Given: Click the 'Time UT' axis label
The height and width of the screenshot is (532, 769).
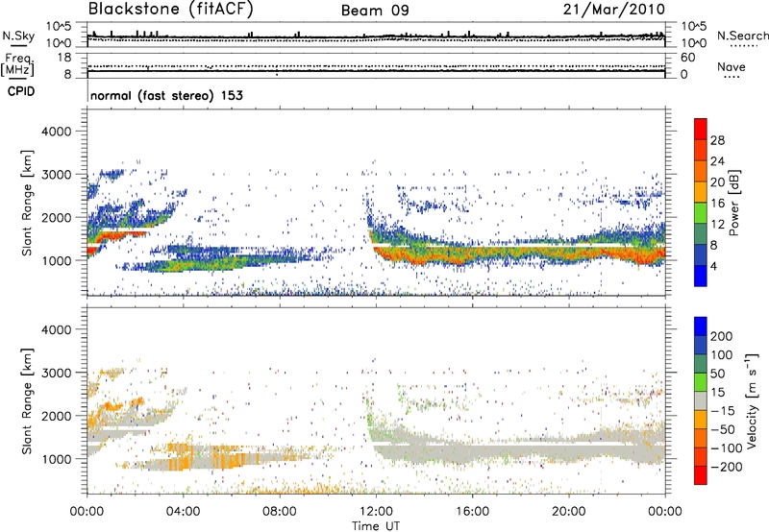Looking at the screenshot, I should 376,526.
